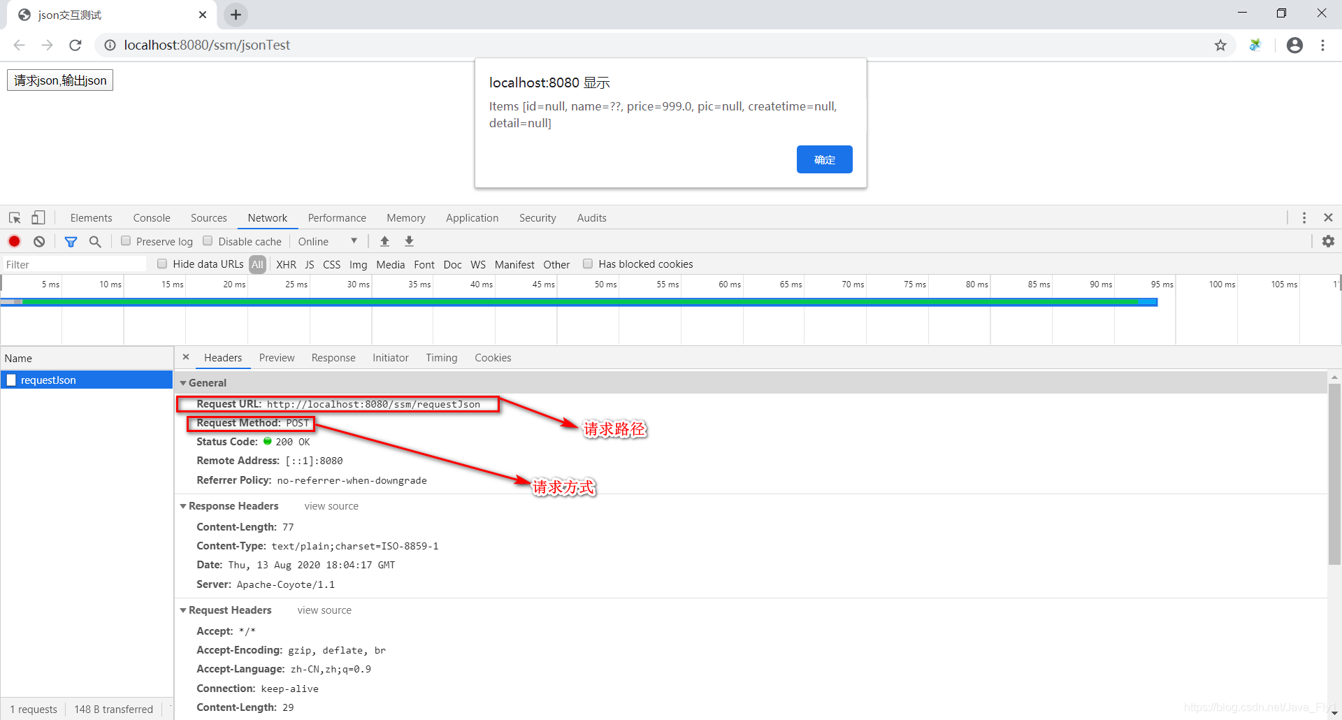Enable the Preserve log checkbox

126,241
